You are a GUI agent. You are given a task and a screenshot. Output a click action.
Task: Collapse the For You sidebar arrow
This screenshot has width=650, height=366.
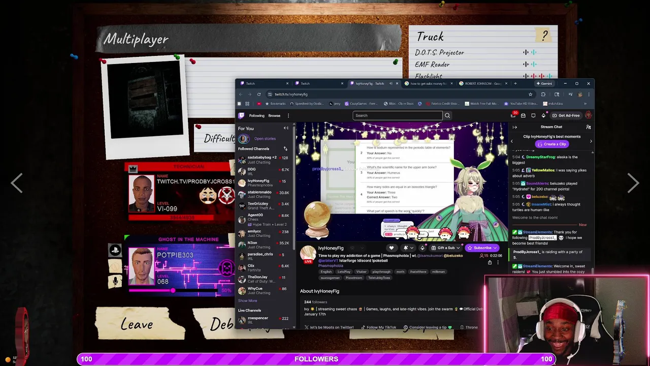(286, 128)
